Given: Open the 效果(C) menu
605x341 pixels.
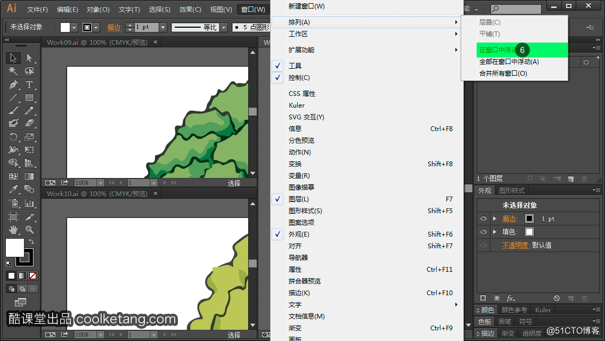Looking at the screenshot, I should coord(190,9).
